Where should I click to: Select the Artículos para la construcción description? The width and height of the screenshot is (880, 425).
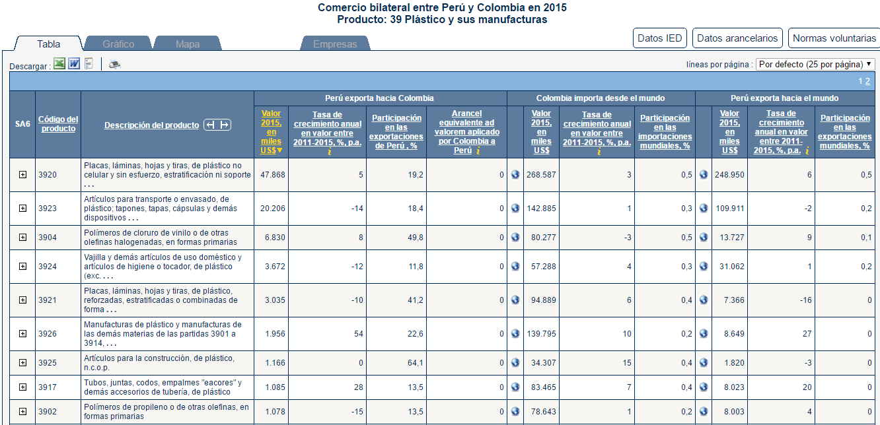[159, 363]
